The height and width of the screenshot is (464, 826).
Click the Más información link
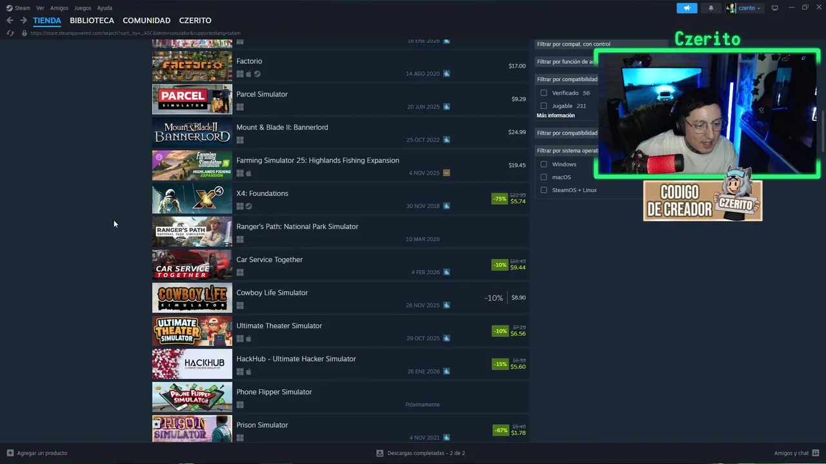pos(556,115)
